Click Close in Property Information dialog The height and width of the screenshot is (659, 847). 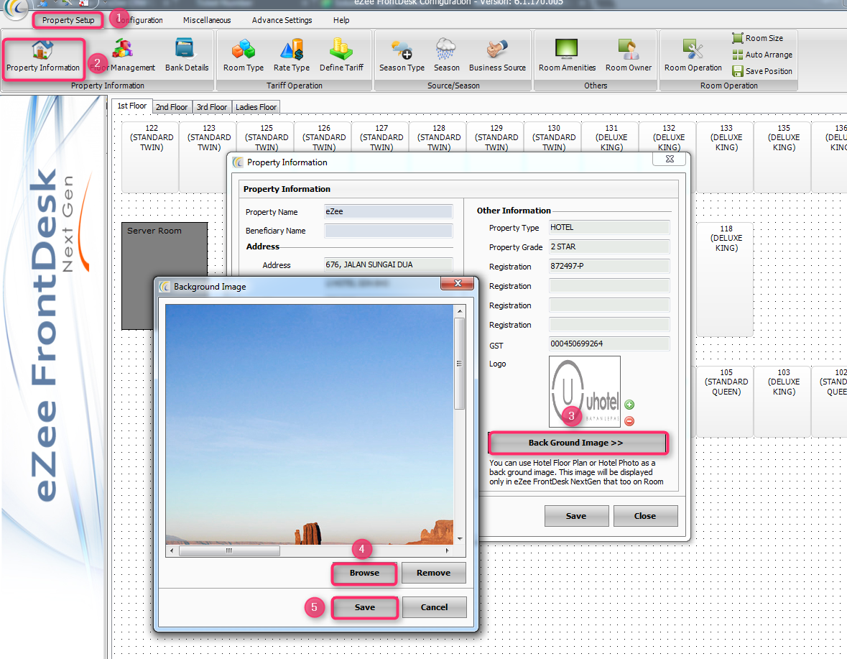click(645, 516)
